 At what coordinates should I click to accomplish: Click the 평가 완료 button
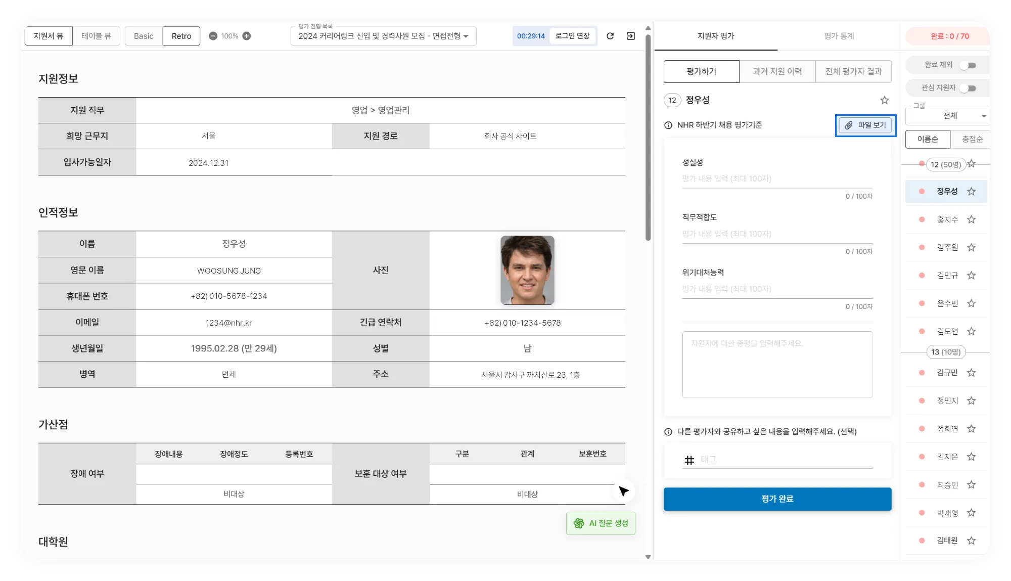(x=777, y=499)
